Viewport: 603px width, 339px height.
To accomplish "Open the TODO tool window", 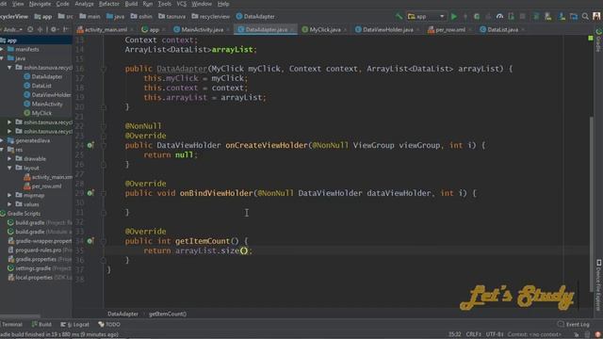I will (x=109, y=324).
